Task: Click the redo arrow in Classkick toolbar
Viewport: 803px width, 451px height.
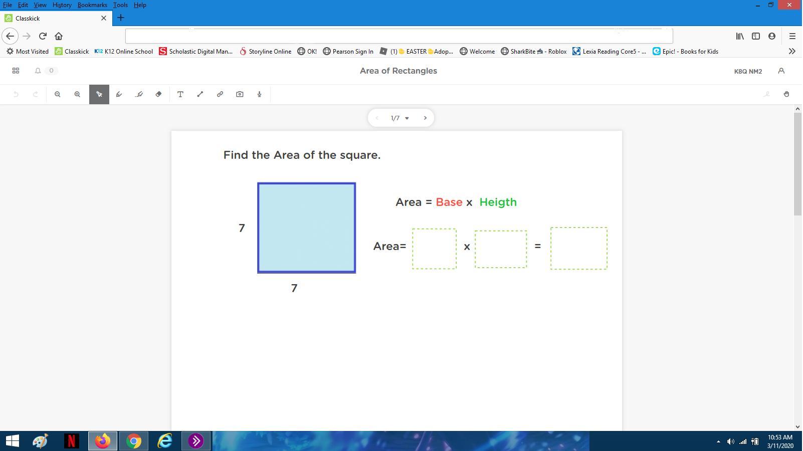Action: point(36,94)
